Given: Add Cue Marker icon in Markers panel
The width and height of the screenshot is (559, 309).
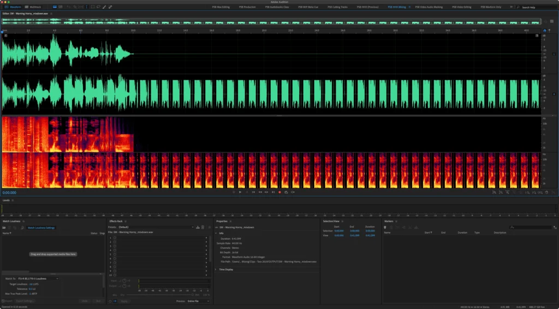Looking at the screenshot, I should coord(385,228).
